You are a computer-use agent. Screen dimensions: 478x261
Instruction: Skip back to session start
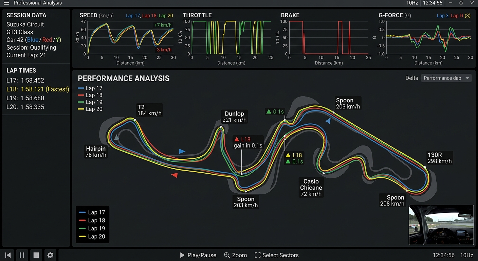click(8, 255)
